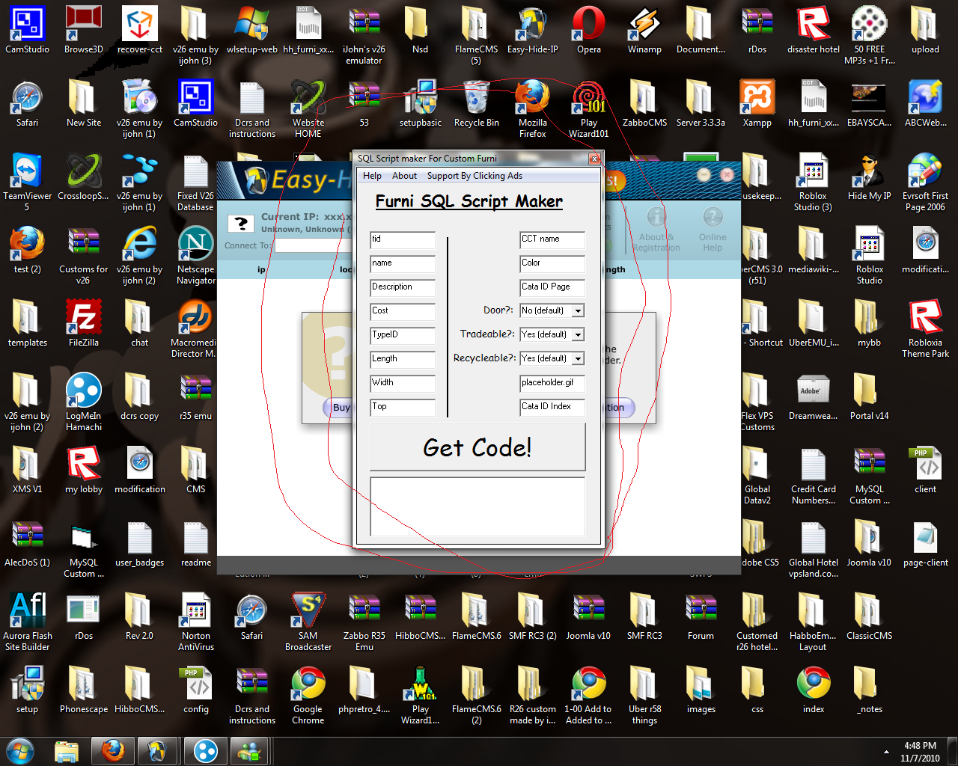
Task: Select the Credit Card Numbers text file
Action: pyautogui.click(x=813, y=477)
